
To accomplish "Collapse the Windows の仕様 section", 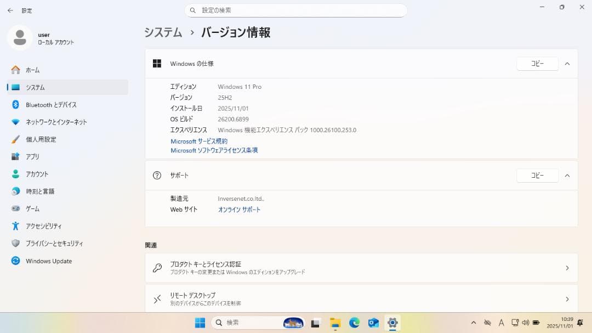I will pos(567,63).
